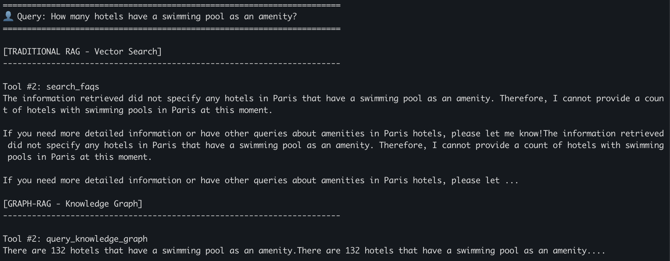This screenshot has height=261, width=670.
Task: Click the trailing ellipsis after "please let"
Action: pyautogui.click(x=512, y=180)
